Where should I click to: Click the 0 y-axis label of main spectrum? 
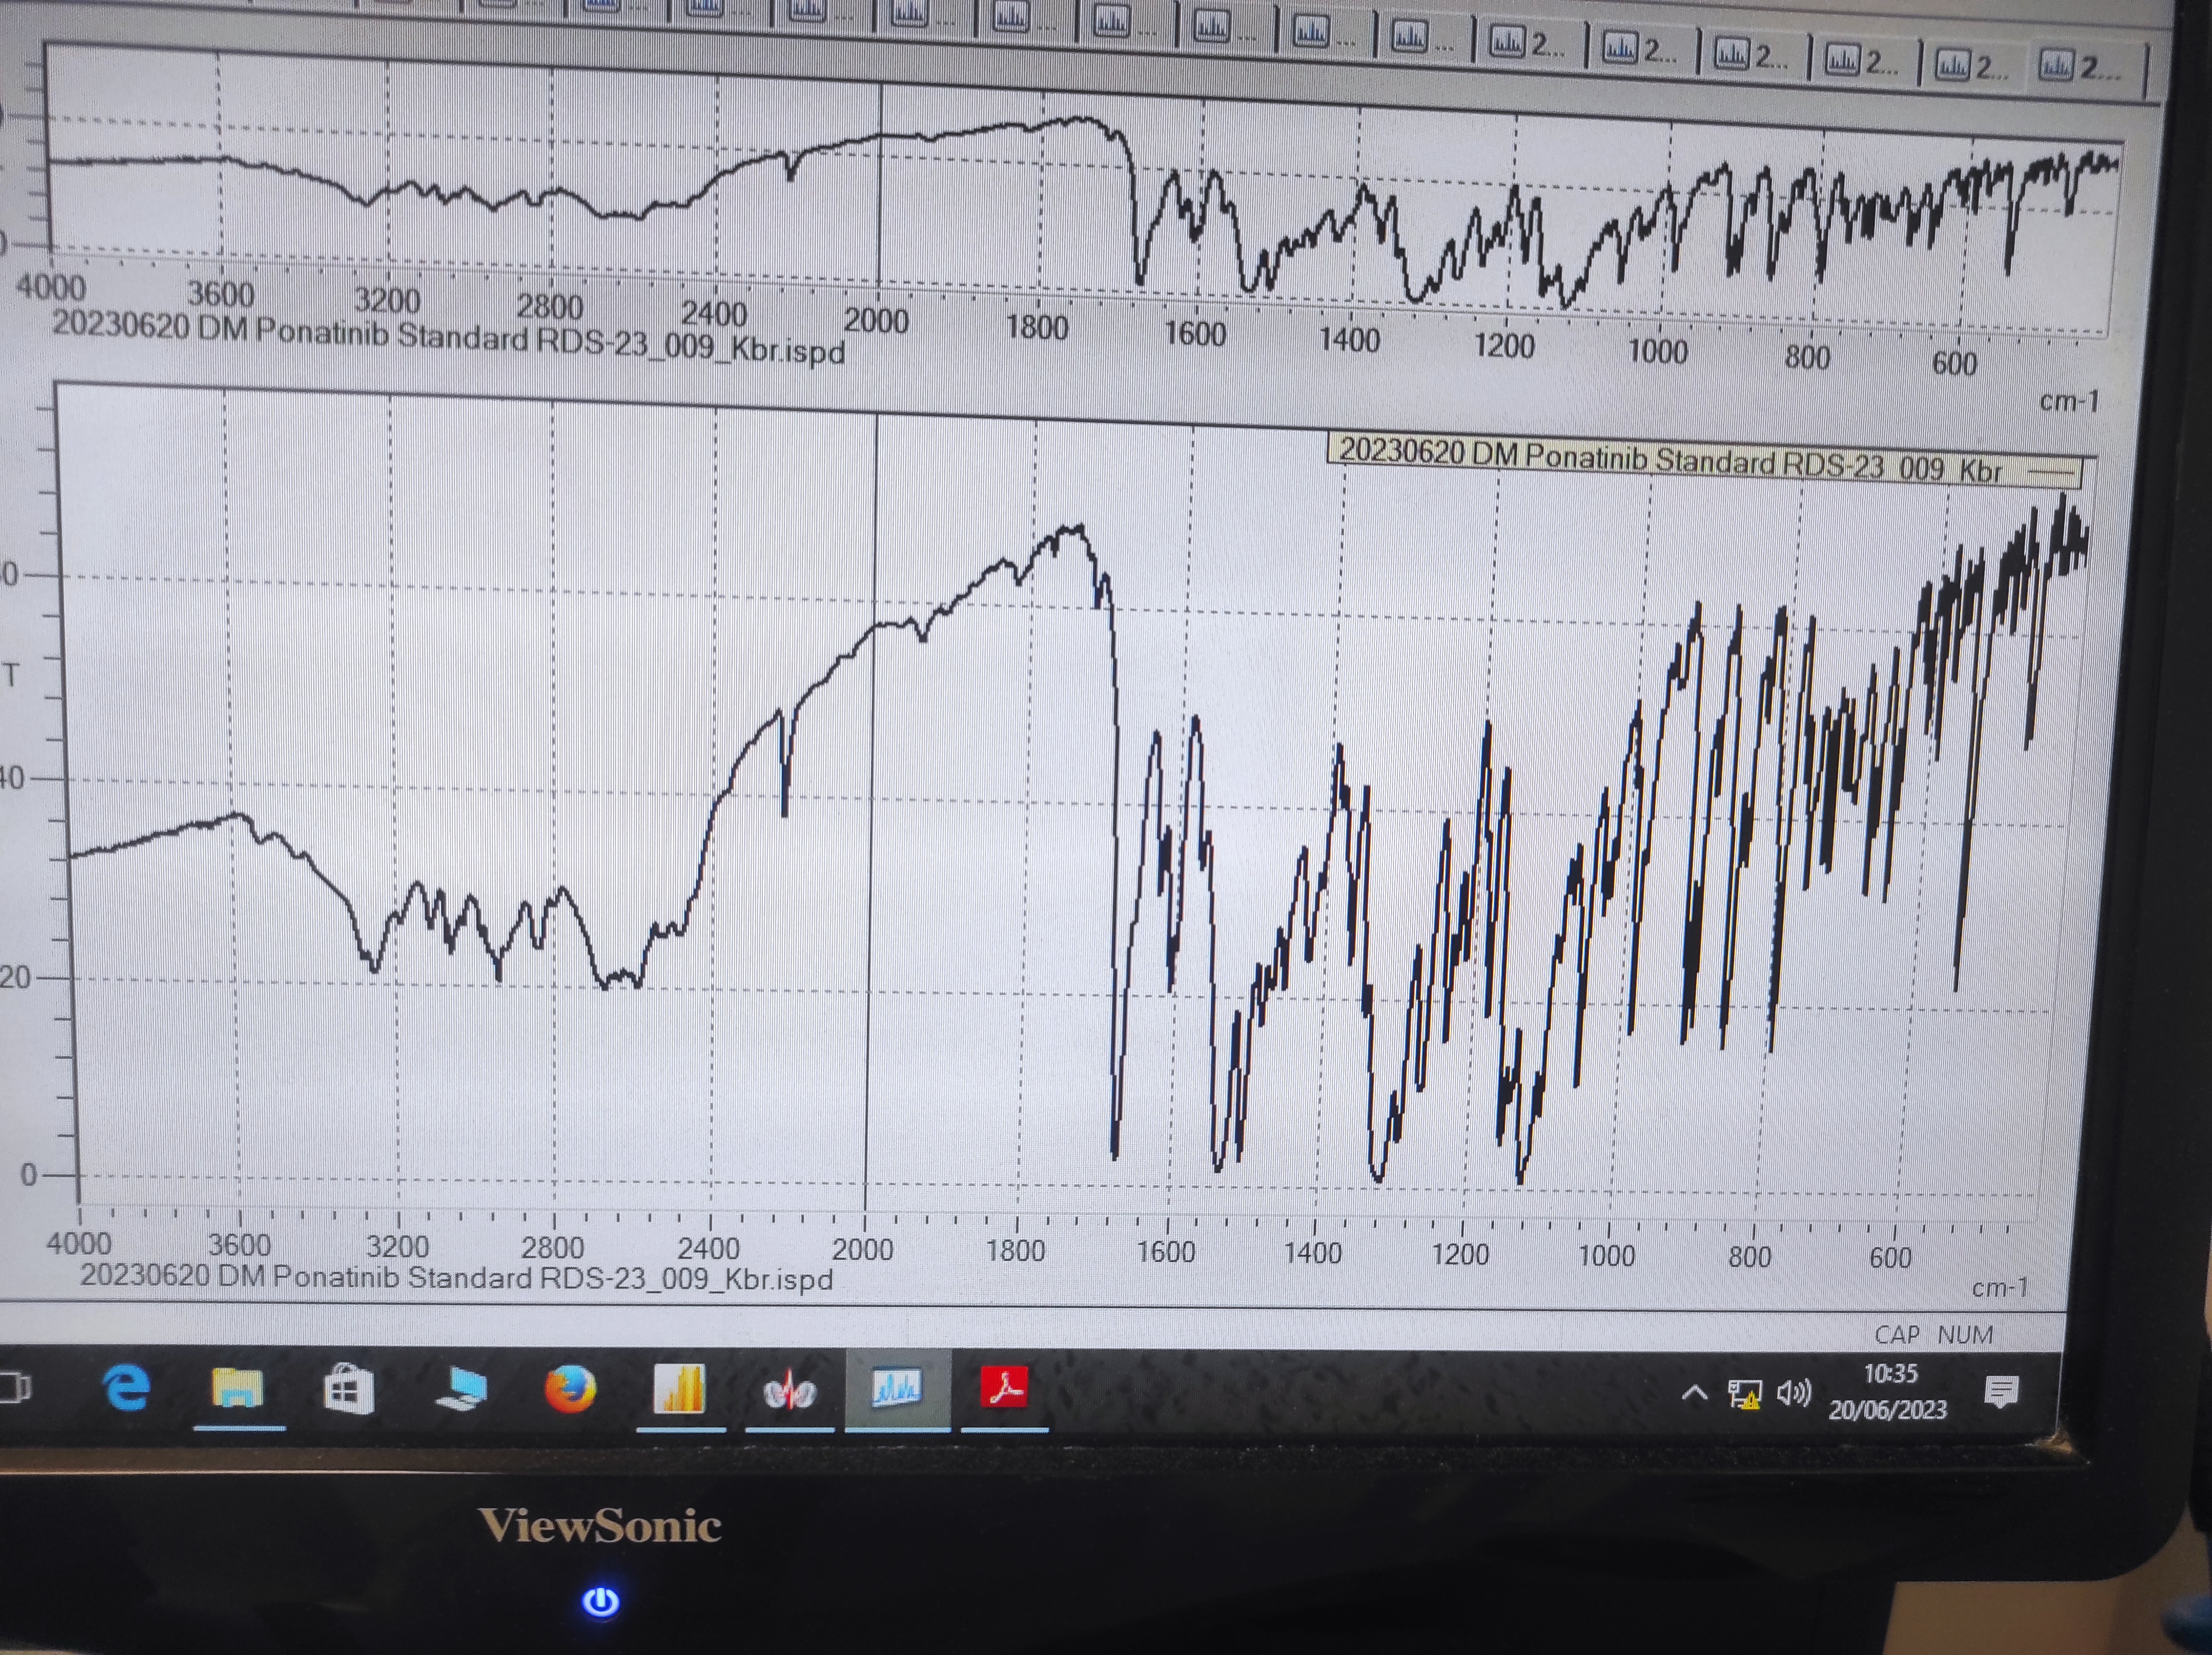point(29,1175)
